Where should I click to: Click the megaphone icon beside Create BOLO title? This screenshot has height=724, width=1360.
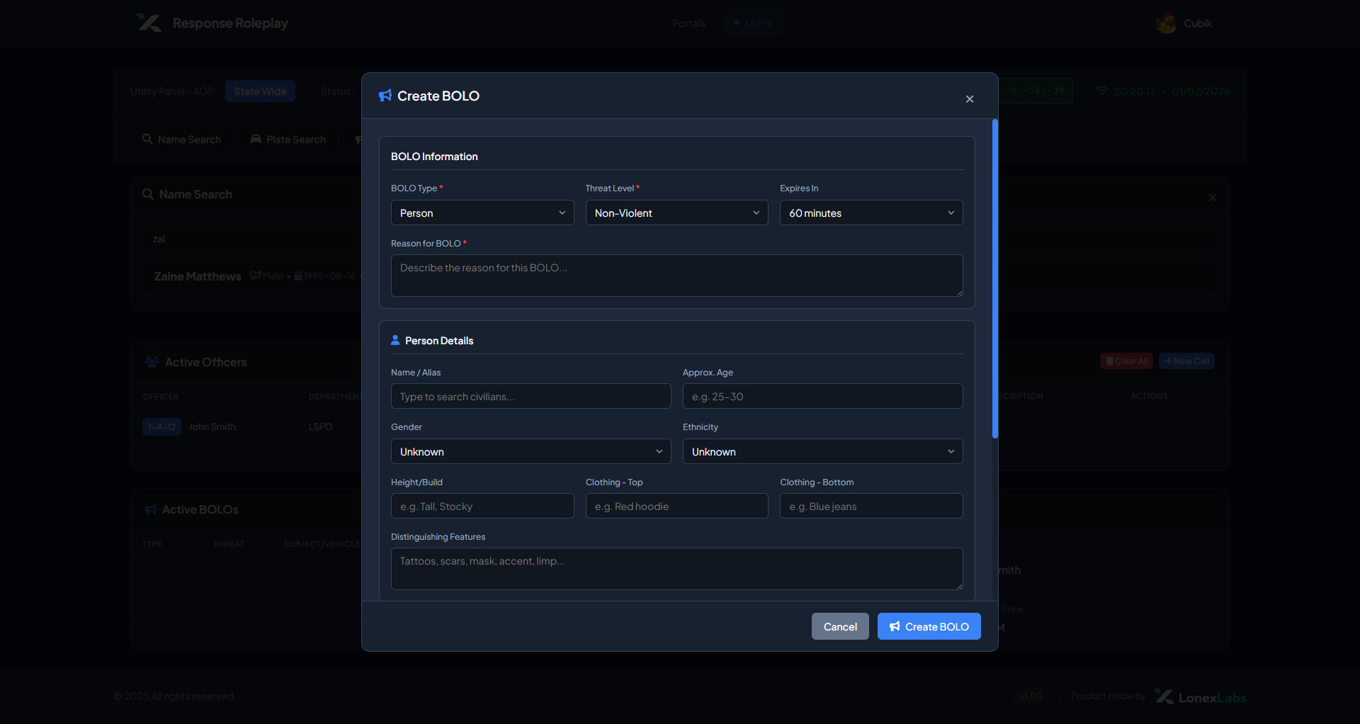pos(385,96)
